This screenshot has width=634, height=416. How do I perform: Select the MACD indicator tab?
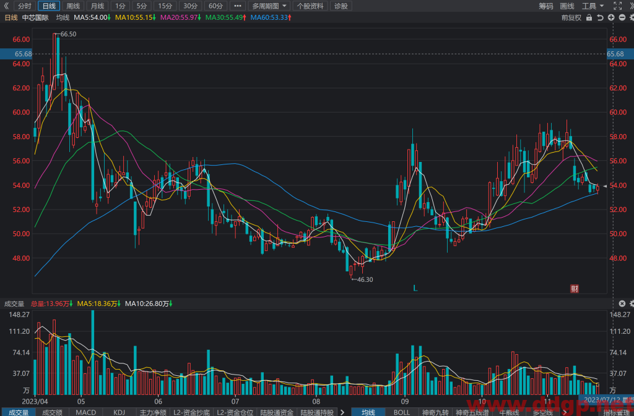[x=85, y=412]
